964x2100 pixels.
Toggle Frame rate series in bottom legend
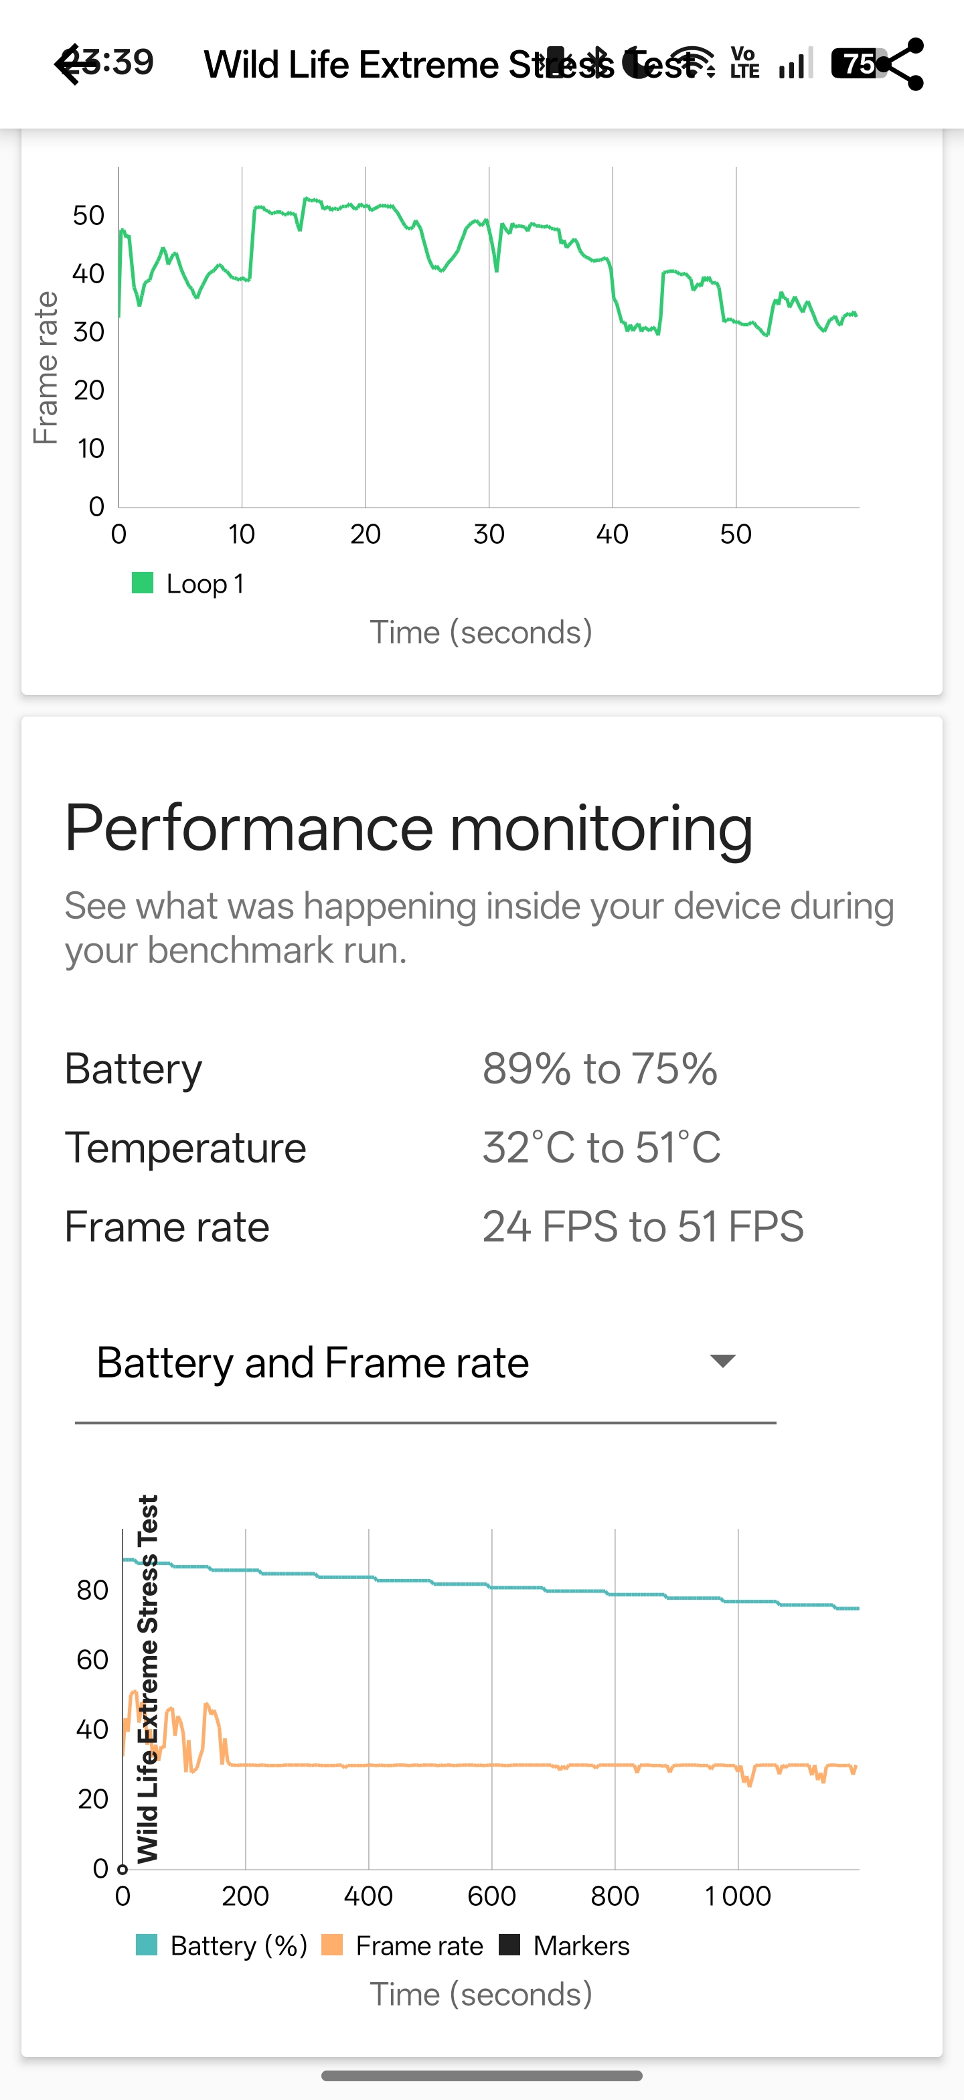tap(404, 1946)
